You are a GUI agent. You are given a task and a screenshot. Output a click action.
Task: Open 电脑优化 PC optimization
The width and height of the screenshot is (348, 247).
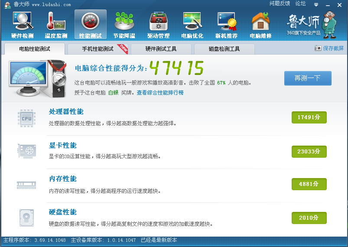(192, 25)
